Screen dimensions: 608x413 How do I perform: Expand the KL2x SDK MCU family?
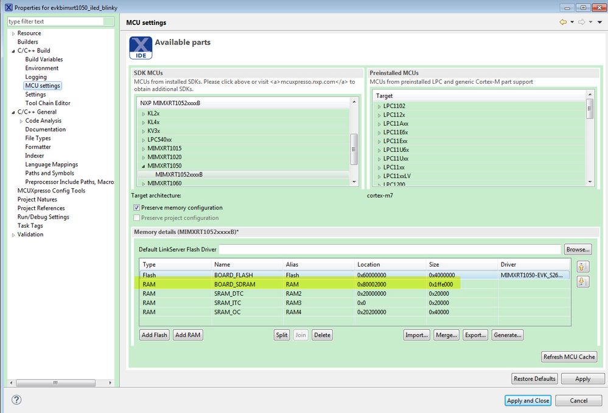click(x=143, y=114)
